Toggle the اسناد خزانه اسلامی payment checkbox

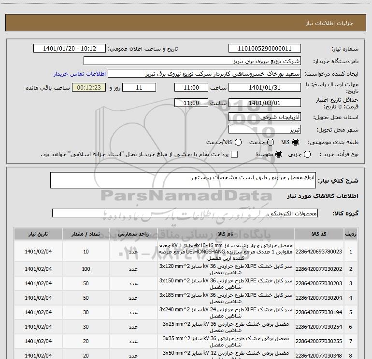point(234,154)
